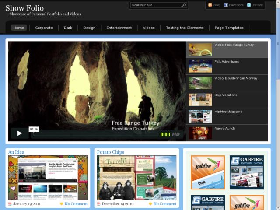The width and height of the screenshot is (280, 210).
Task: Click comment bubble icon under An Idea
Action: (x=61, y=204)
